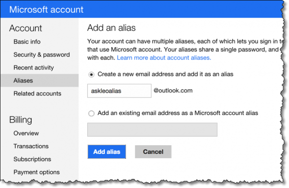Open Recent activity page
The height and width of the screenshot is (188, 289).
click(34, 68)
